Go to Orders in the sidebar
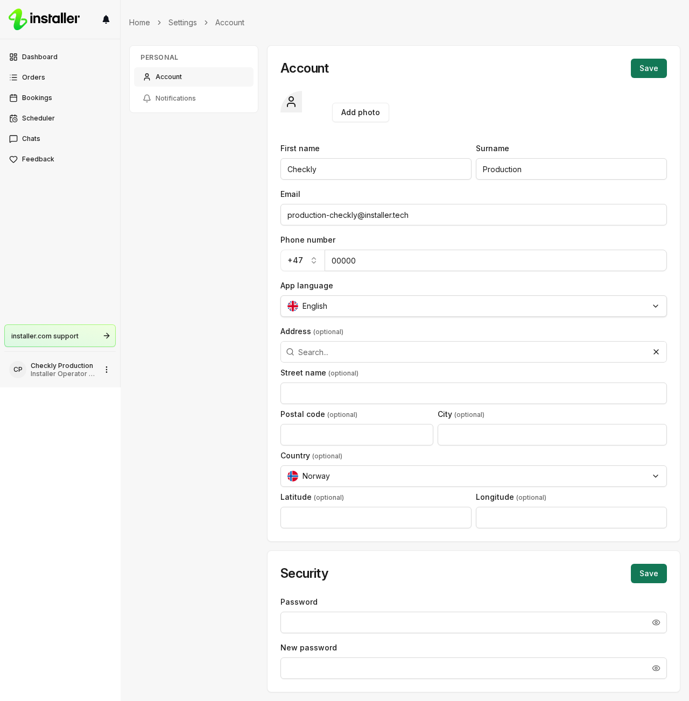 (x=60, y=77)
